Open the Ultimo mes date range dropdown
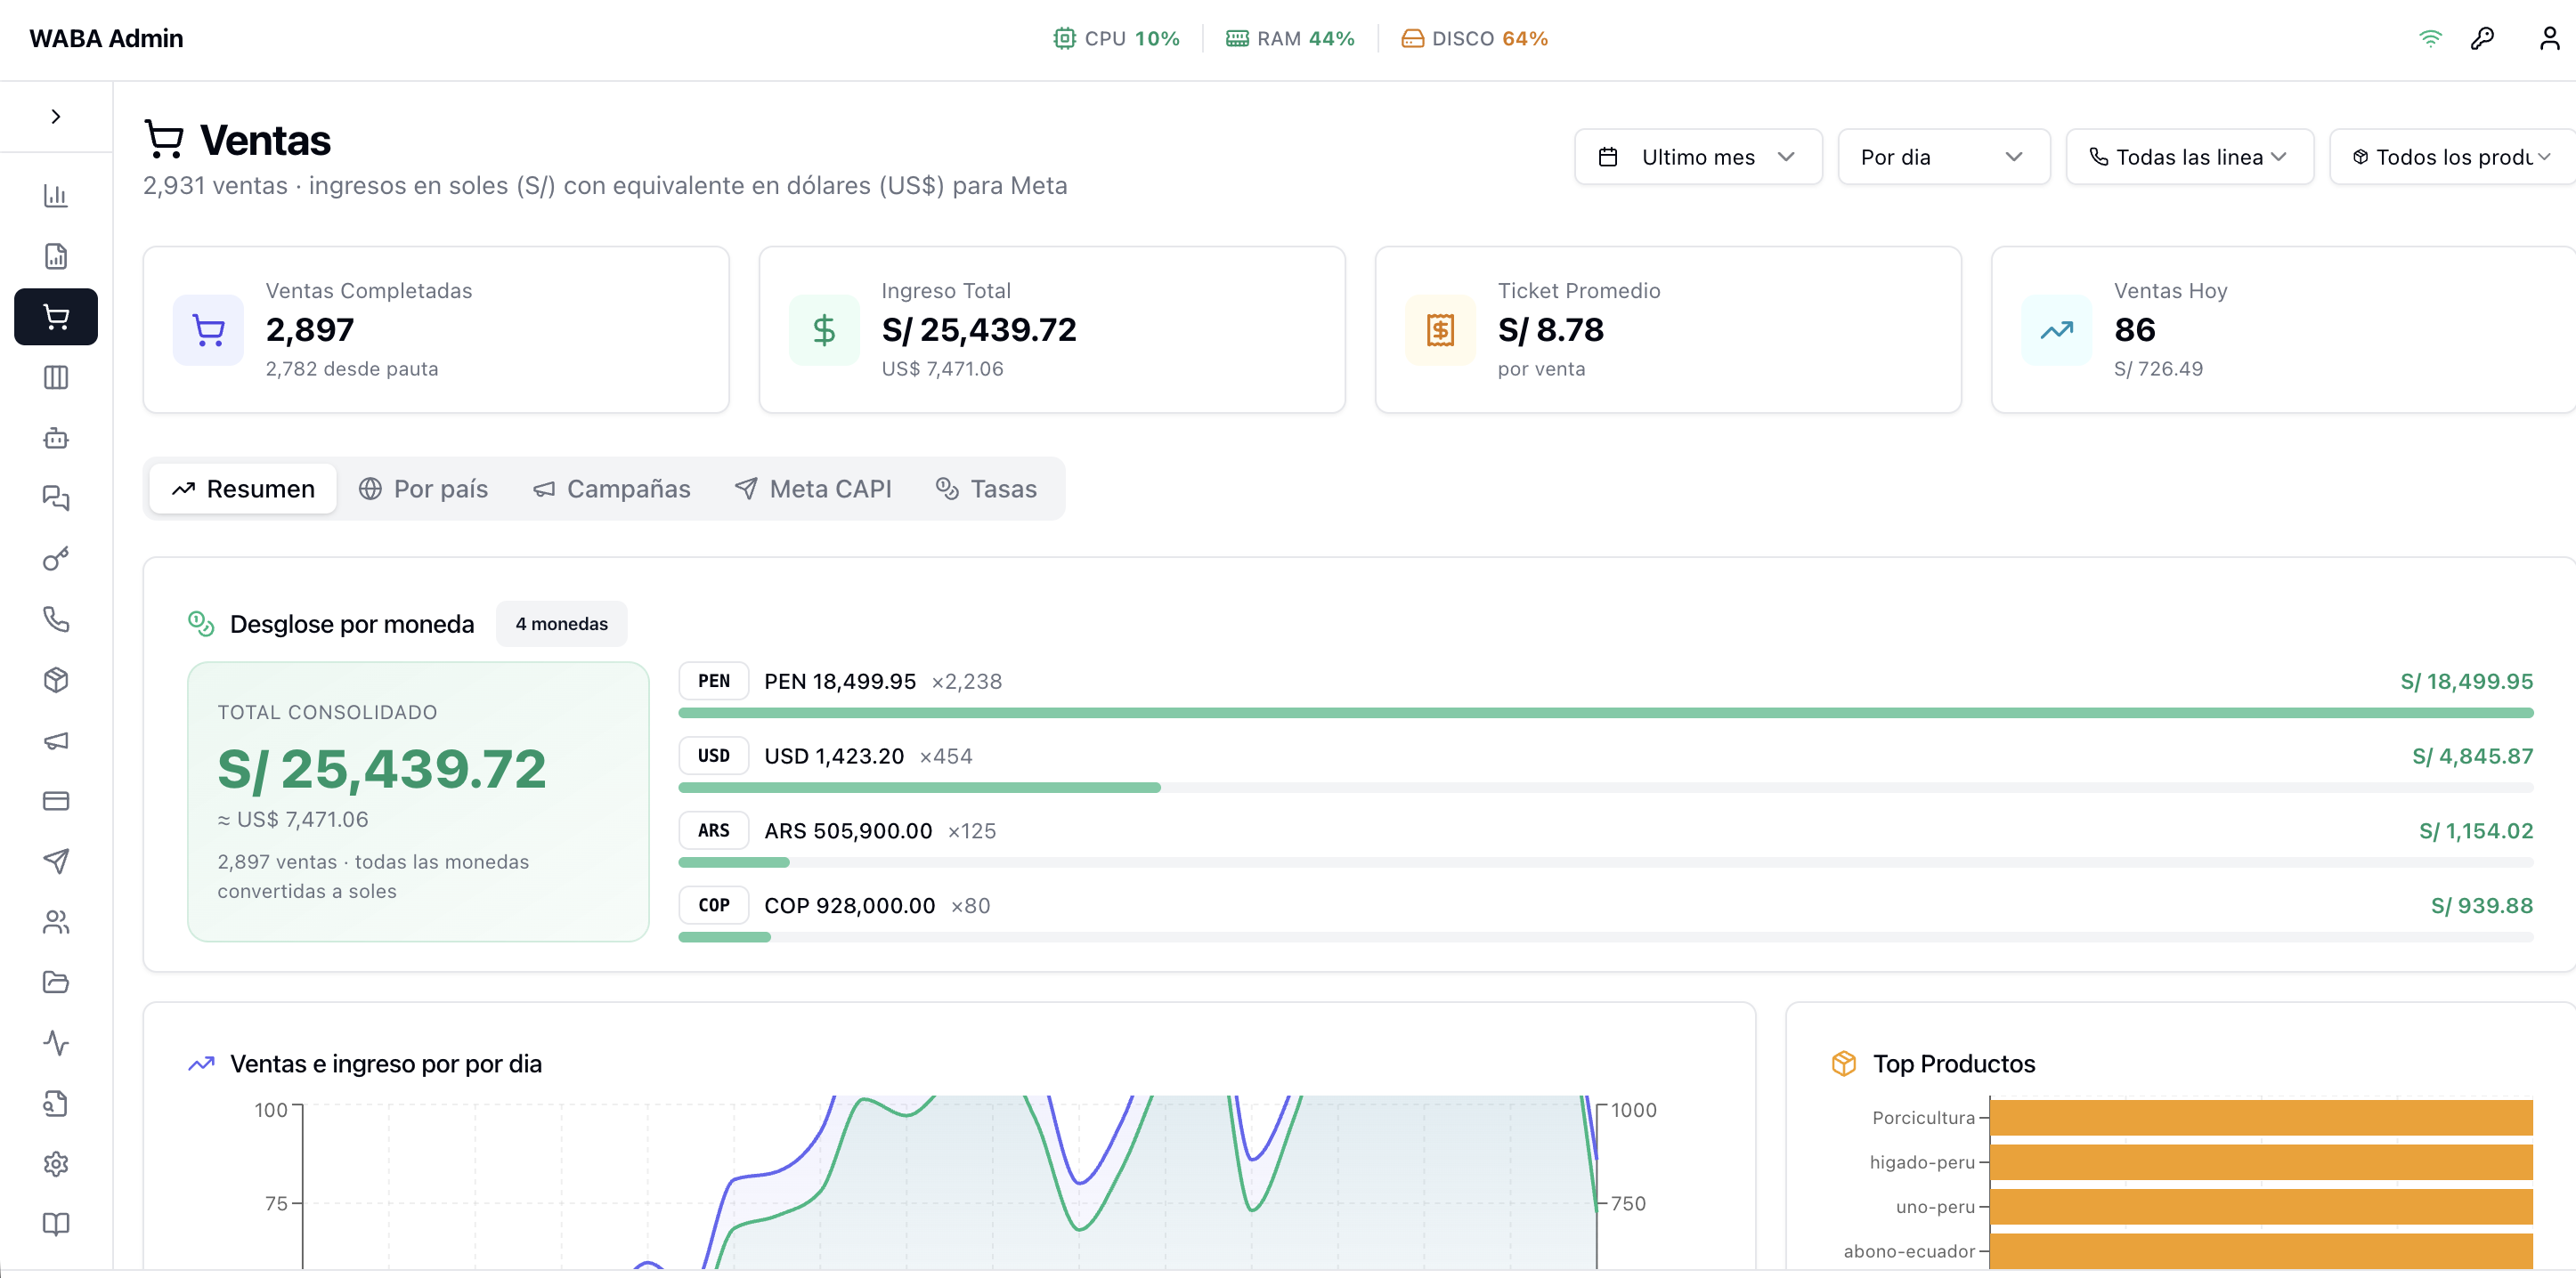 point(1698,157)
